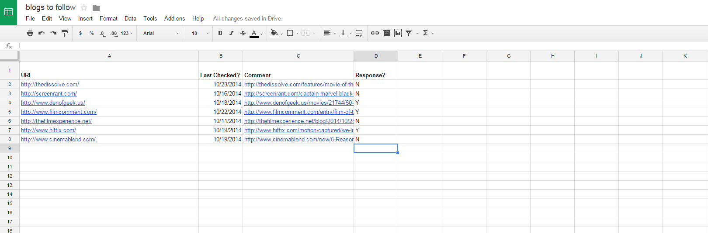Open the thefilmexperience.net link in column A
The image size is (708, 233).
56,121
